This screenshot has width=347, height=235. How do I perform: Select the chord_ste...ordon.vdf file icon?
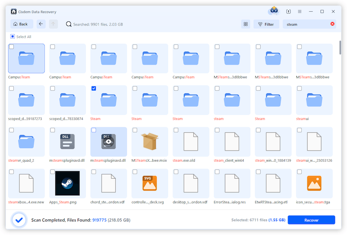coord(108,183)
